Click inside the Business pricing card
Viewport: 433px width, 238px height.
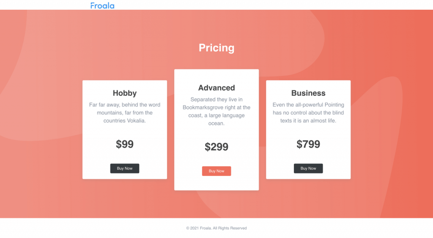308,130
